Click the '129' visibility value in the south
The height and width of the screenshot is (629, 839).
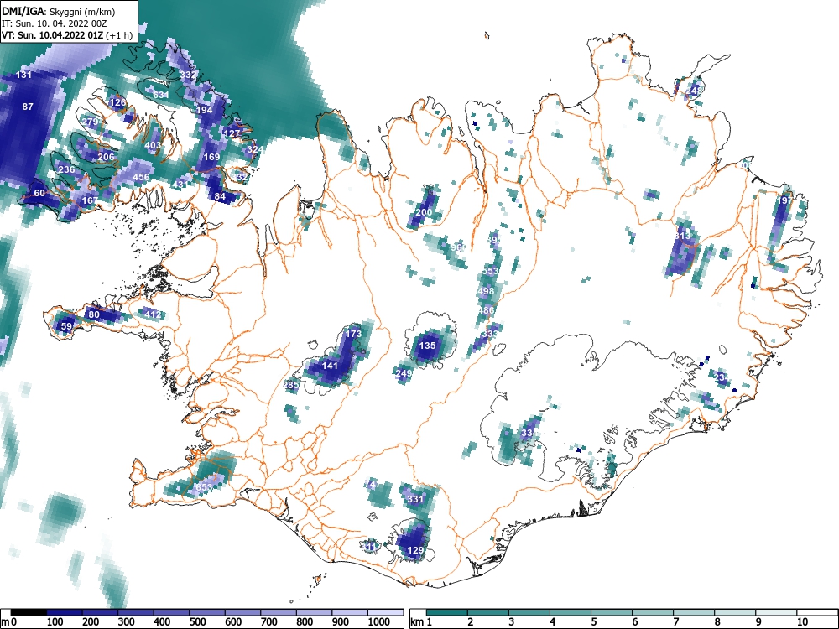[416, 550]
